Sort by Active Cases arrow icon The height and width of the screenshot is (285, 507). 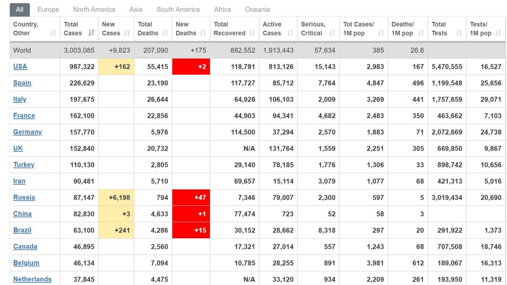point(290,33)
